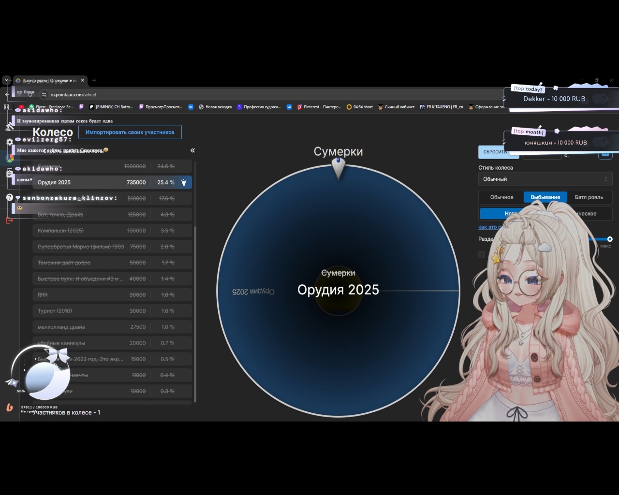
Task: Open the 04:54 short bookmark
Action: [360, 107]
